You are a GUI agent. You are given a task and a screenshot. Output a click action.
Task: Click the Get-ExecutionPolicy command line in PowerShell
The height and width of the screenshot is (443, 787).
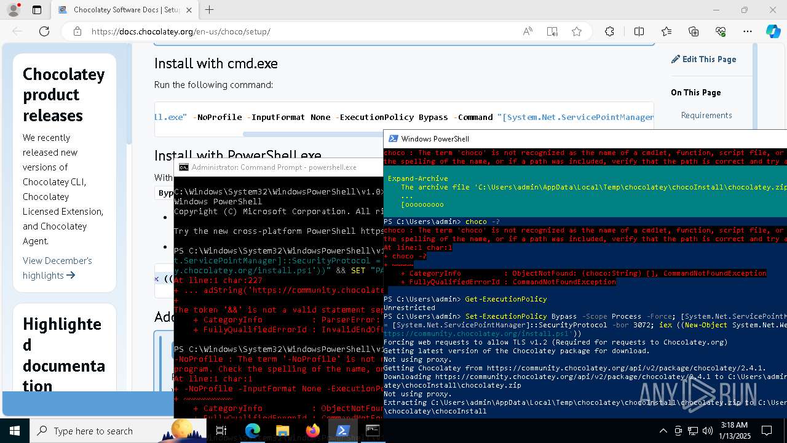[x=465, y=299]
